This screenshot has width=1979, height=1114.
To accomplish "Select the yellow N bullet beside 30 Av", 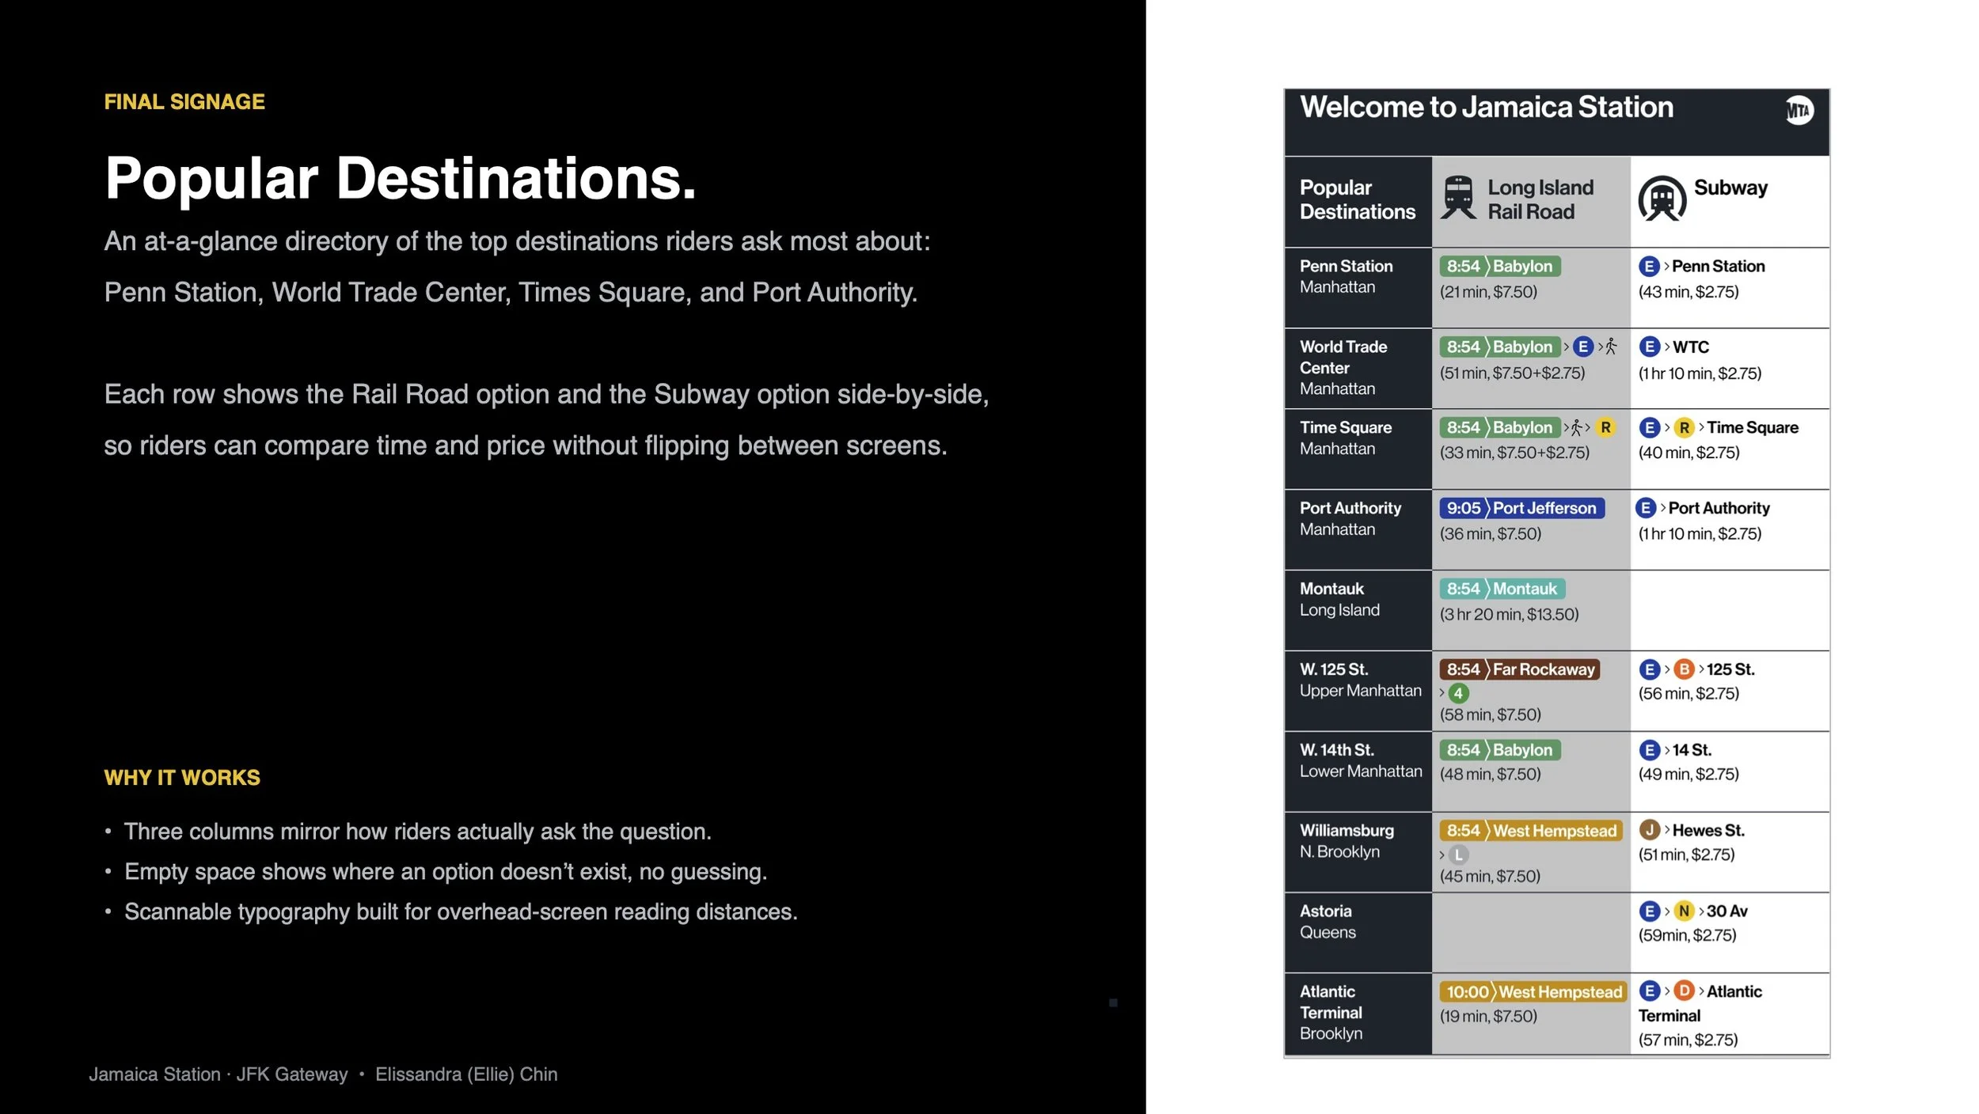I will point(1684,911).
